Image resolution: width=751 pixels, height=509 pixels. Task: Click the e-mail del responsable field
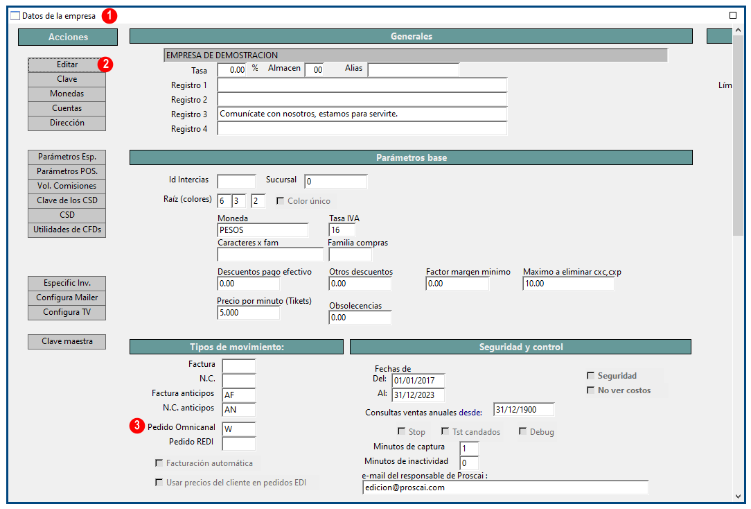click(x=506, y=488)
